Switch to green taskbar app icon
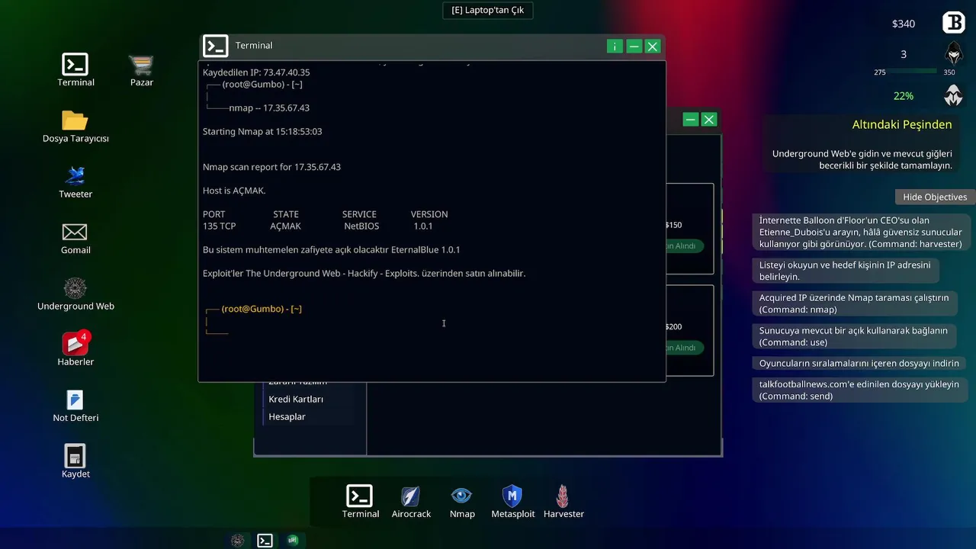The width and height of the screenshot is (976, 549). point(293,541)
